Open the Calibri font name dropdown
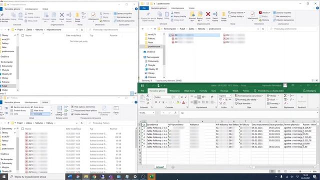The image size is (320, 180). 171,97
